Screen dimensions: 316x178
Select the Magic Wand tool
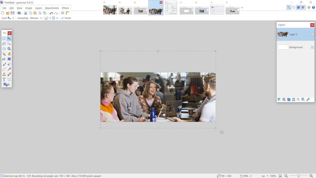(x=4, y=54)
